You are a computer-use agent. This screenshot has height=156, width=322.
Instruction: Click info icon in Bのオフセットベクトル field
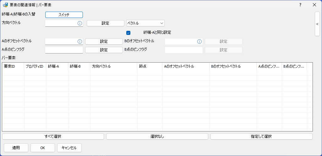click(x=199, y=42)
